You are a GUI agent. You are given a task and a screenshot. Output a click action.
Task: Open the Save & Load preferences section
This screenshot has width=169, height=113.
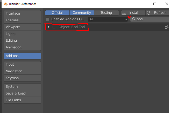pos(22,93)
